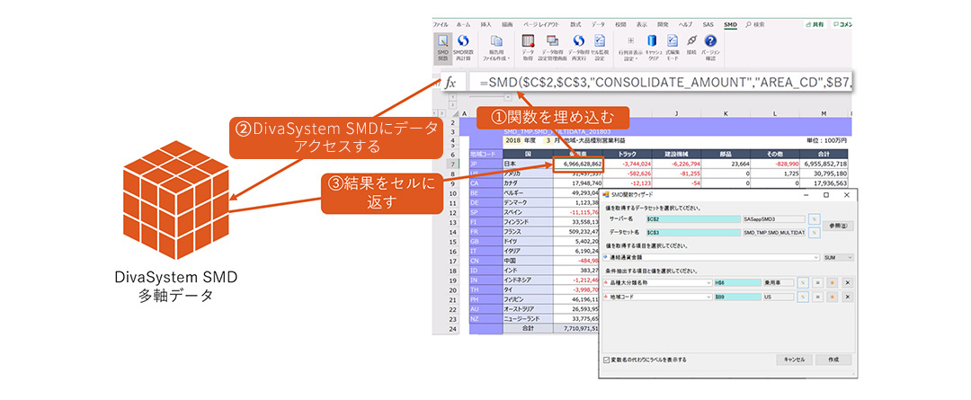
Task: Switch to the SAS tab
Action: pos(708,24)
